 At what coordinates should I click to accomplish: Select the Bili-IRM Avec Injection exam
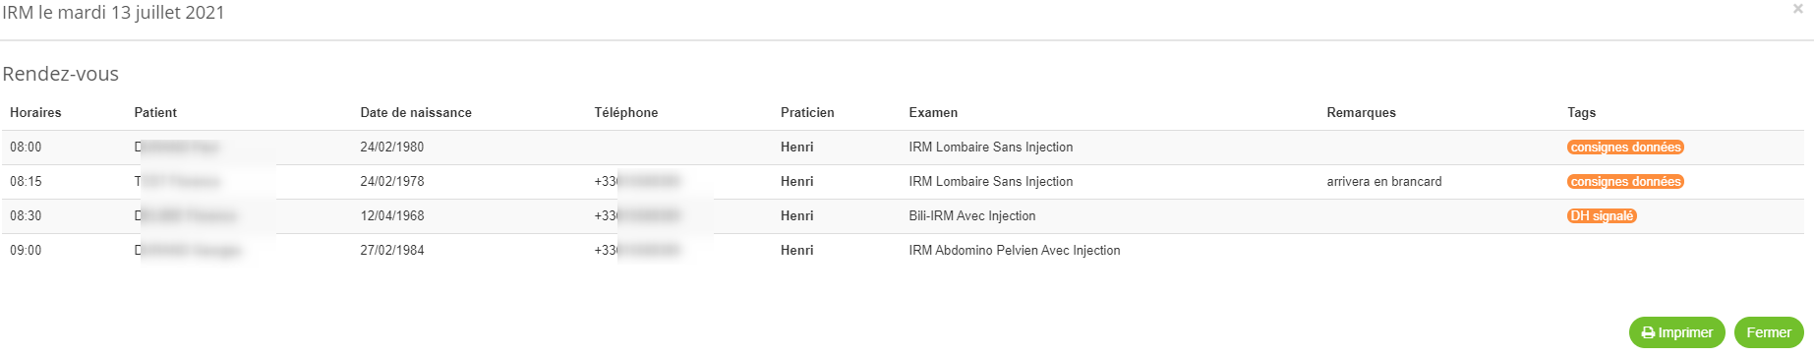point(972,216)
